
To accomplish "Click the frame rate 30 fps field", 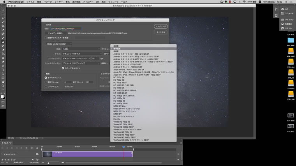I will click(x=95, y=59).
